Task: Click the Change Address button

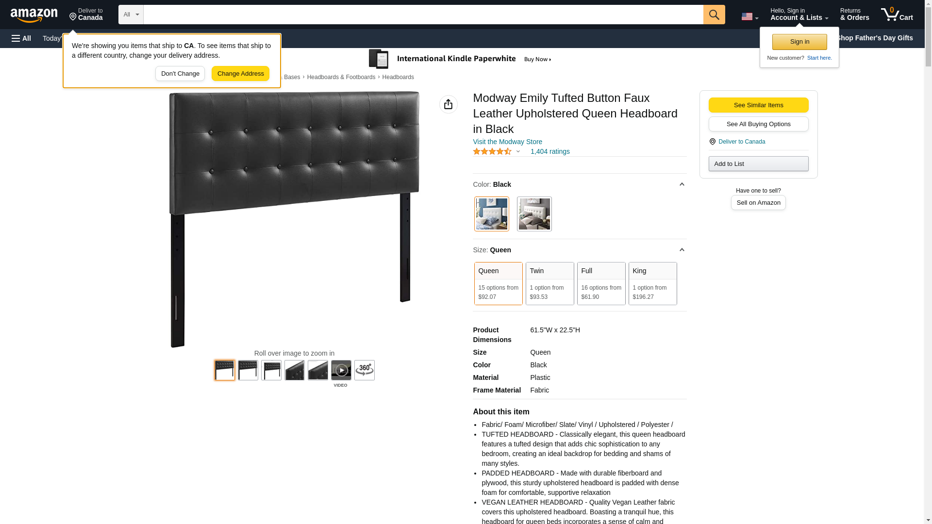Action: (x=240, y=74)
